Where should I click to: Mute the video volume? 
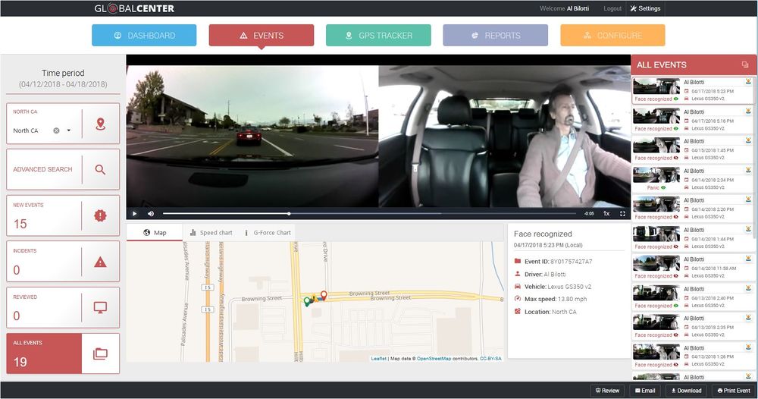(150, 214)
